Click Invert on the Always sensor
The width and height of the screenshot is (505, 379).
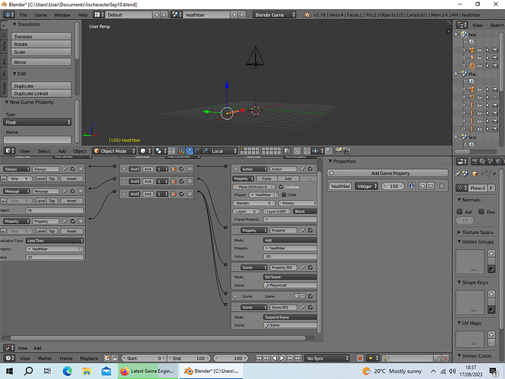click(71, 179)
